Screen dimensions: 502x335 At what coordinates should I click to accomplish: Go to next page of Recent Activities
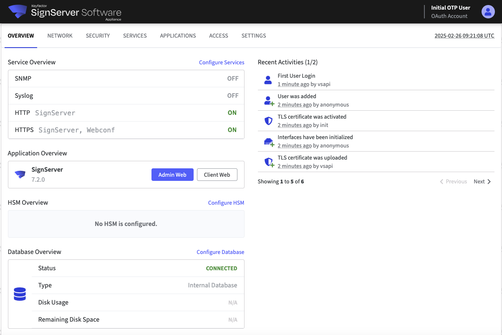pos(482,182)
